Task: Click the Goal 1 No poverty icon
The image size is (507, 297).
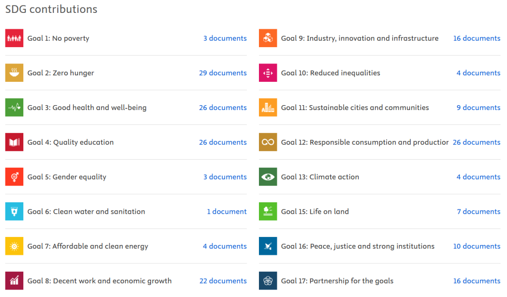Action: pyautogui.click(x=14, y=38)
